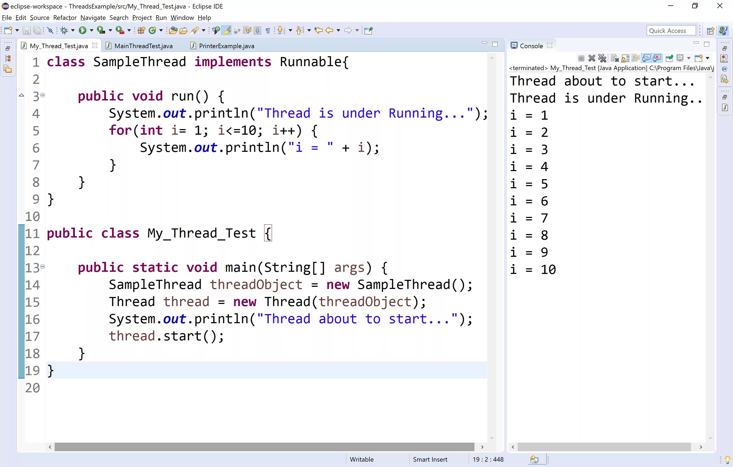Click the Quick Access field

[x=671, y=30]
